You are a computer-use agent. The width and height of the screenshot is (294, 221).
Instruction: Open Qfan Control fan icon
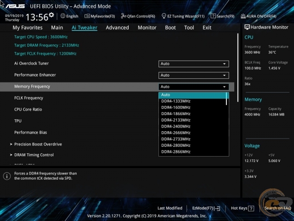pos(124,16)
